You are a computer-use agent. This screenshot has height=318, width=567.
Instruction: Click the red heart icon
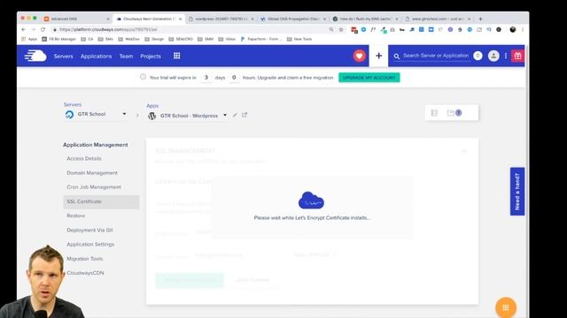click(359, 56)
